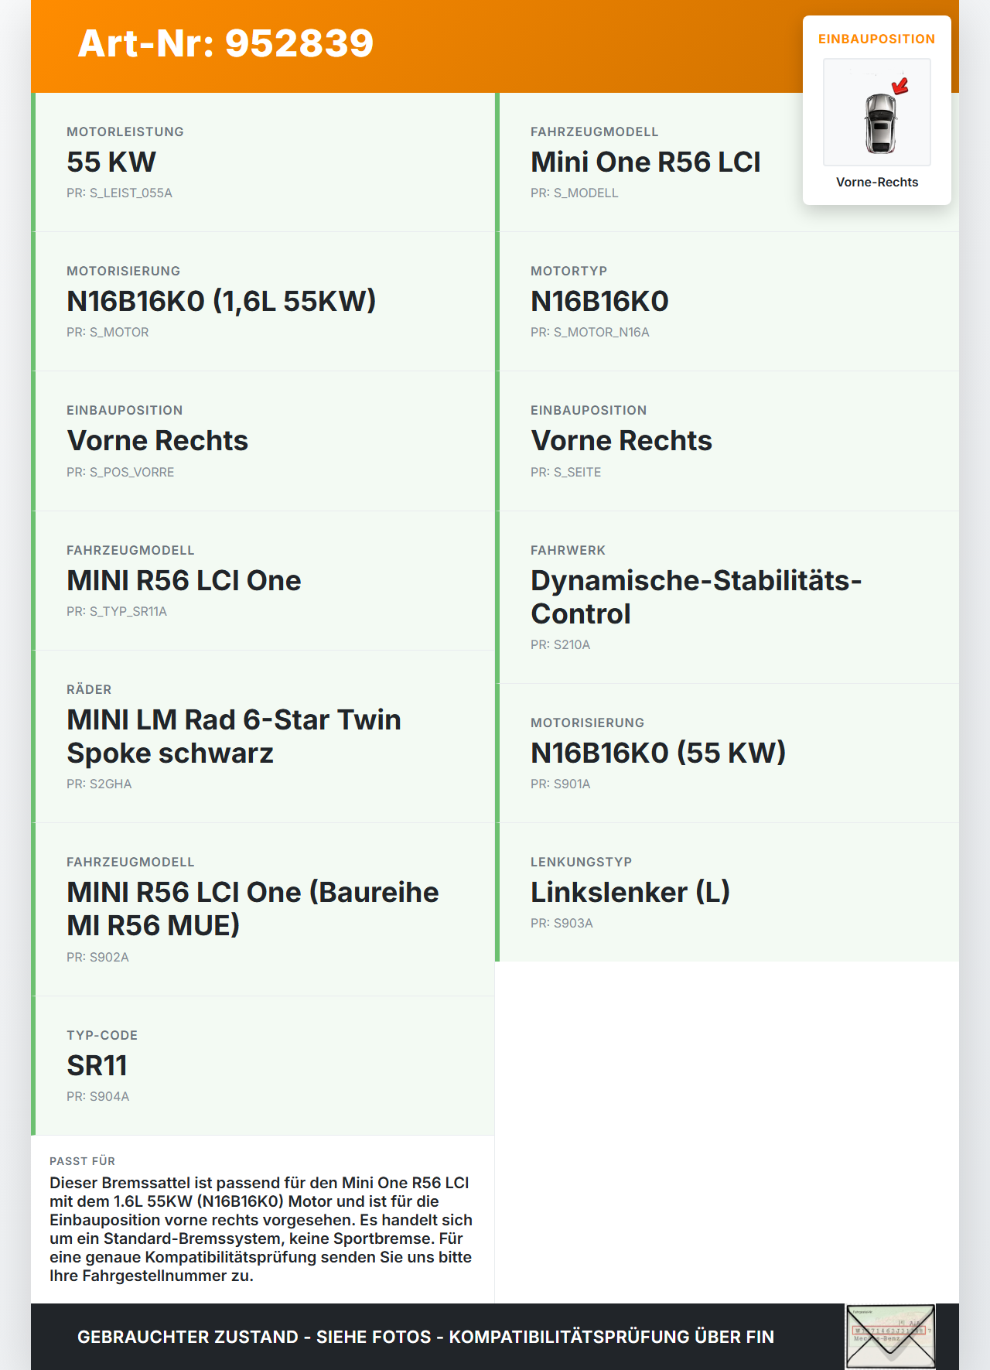Click the orange Einbauposition panel title
The image size is (990, 1370).
(877, 39)
